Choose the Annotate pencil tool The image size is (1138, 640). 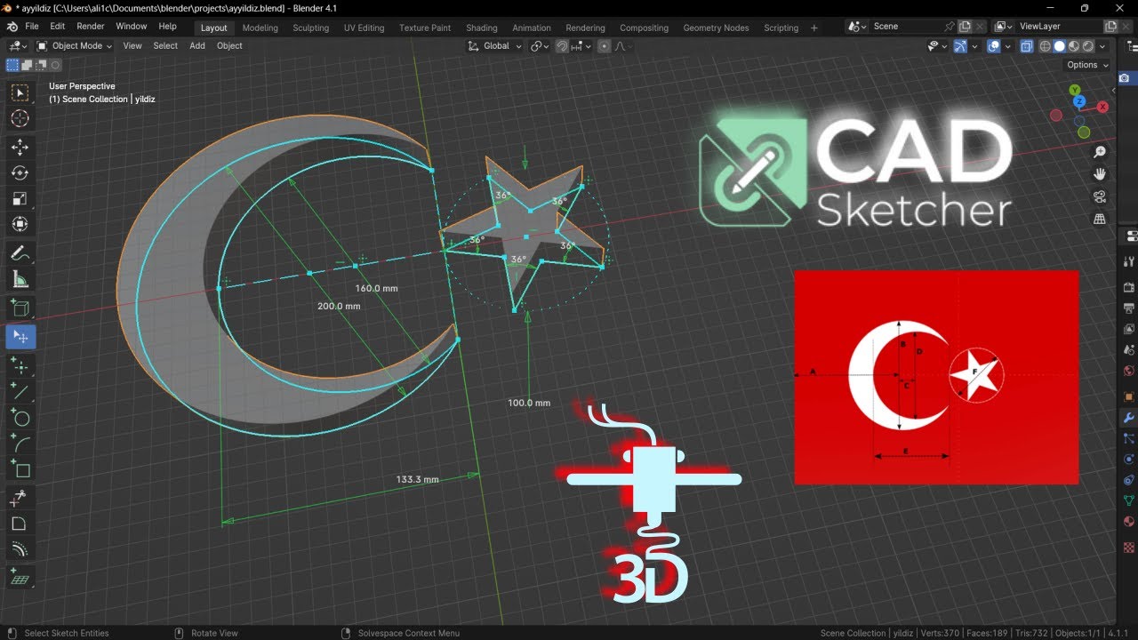click(20, 254)
